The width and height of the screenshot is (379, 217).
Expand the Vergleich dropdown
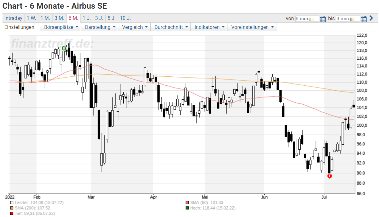[135, 27]
